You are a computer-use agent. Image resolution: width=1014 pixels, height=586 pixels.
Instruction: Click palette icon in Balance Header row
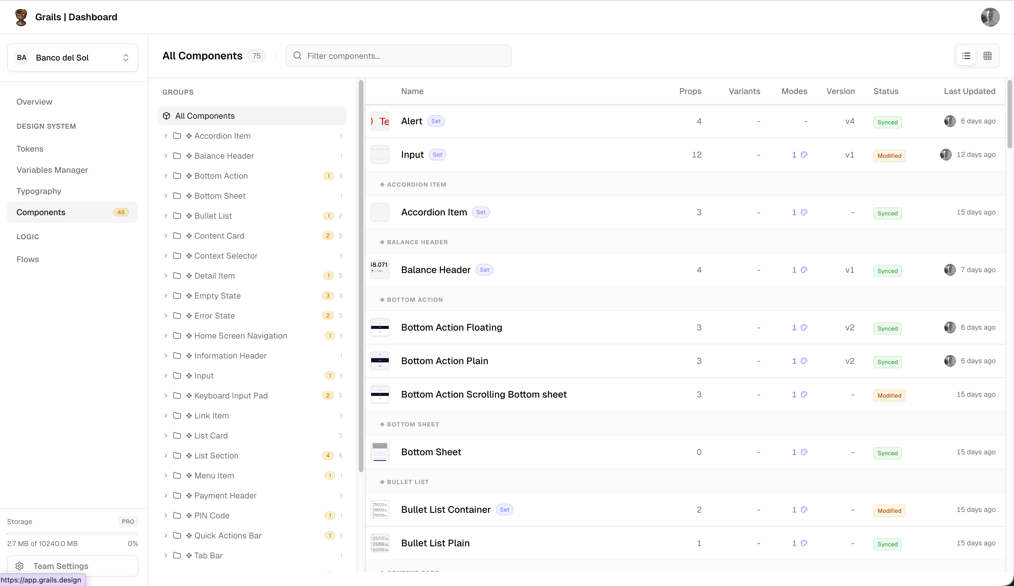(804, 270)
